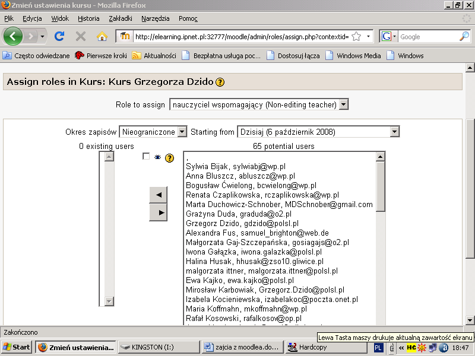
Task: Click the Windows Start button
Action: point(17,347)
